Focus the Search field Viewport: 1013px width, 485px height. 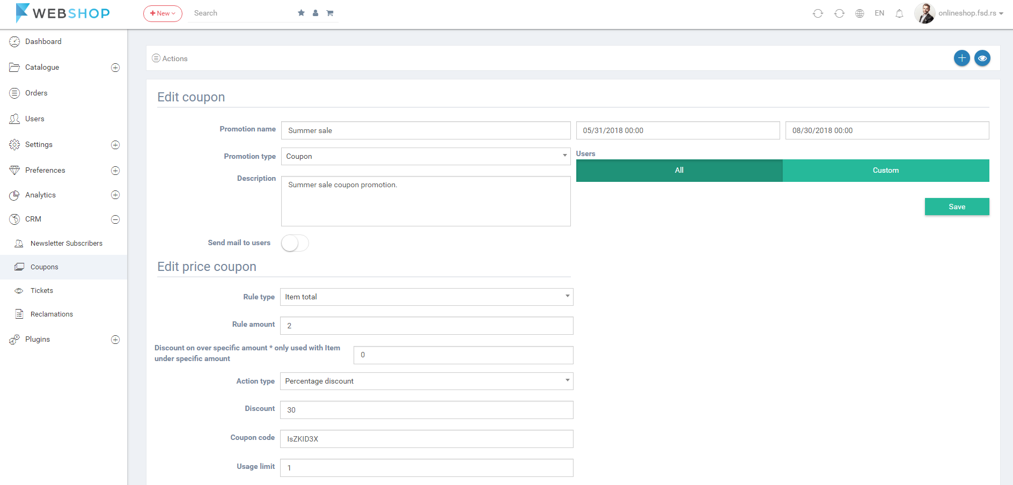[241, 13]
